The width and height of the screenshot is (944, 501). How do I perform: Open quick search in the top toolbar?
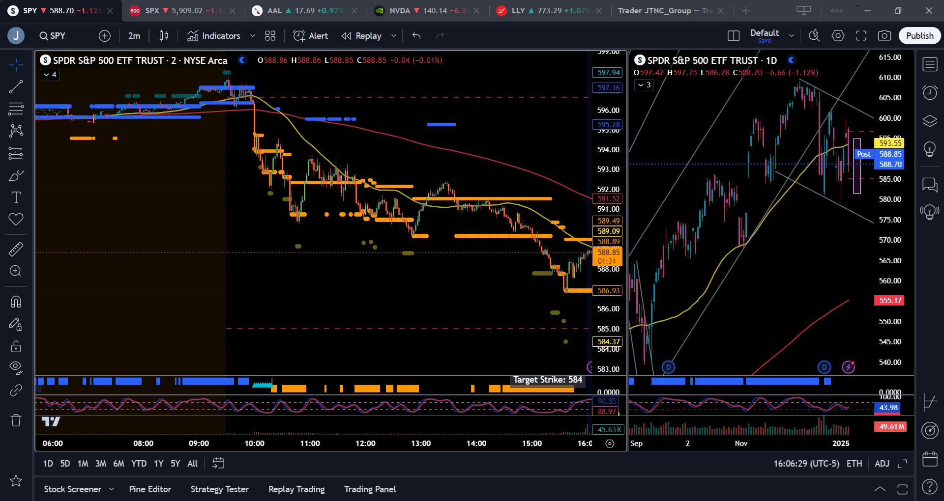point(815,36)
